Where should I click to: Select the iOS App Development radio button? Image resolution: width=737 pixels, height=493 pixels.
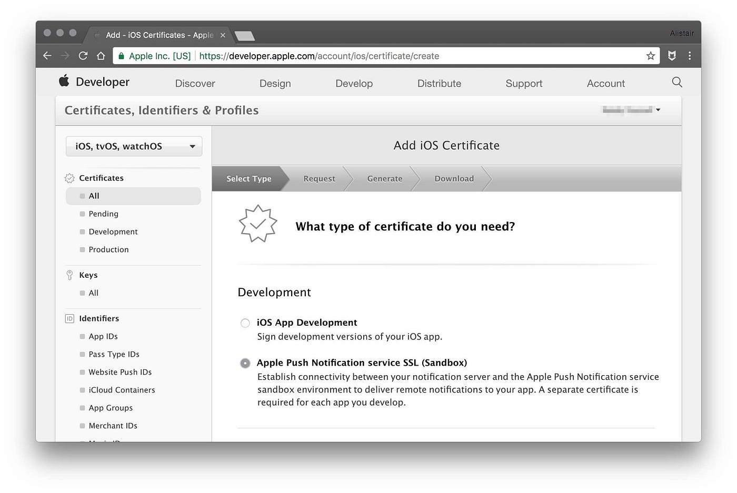click(245, 323)
